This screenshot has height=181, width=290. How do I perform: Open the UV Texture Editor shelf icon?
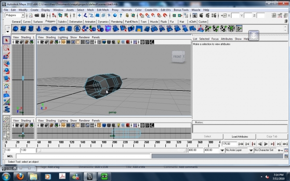point(239,28)
